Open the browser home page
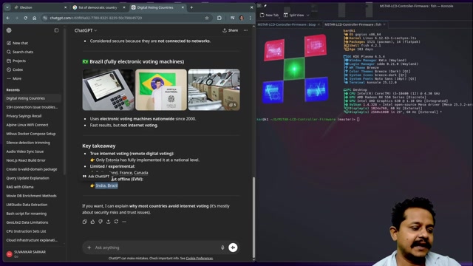This screenshot has height=266, width=473. tap(35, 18)
